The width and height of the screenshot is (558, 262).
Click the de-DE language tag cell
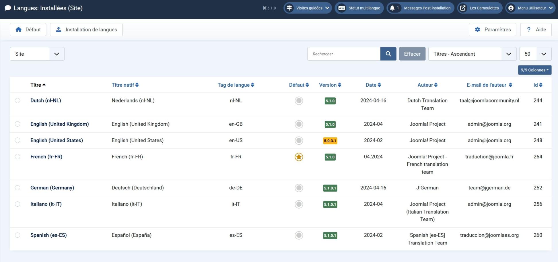click(x=236, y=188)
